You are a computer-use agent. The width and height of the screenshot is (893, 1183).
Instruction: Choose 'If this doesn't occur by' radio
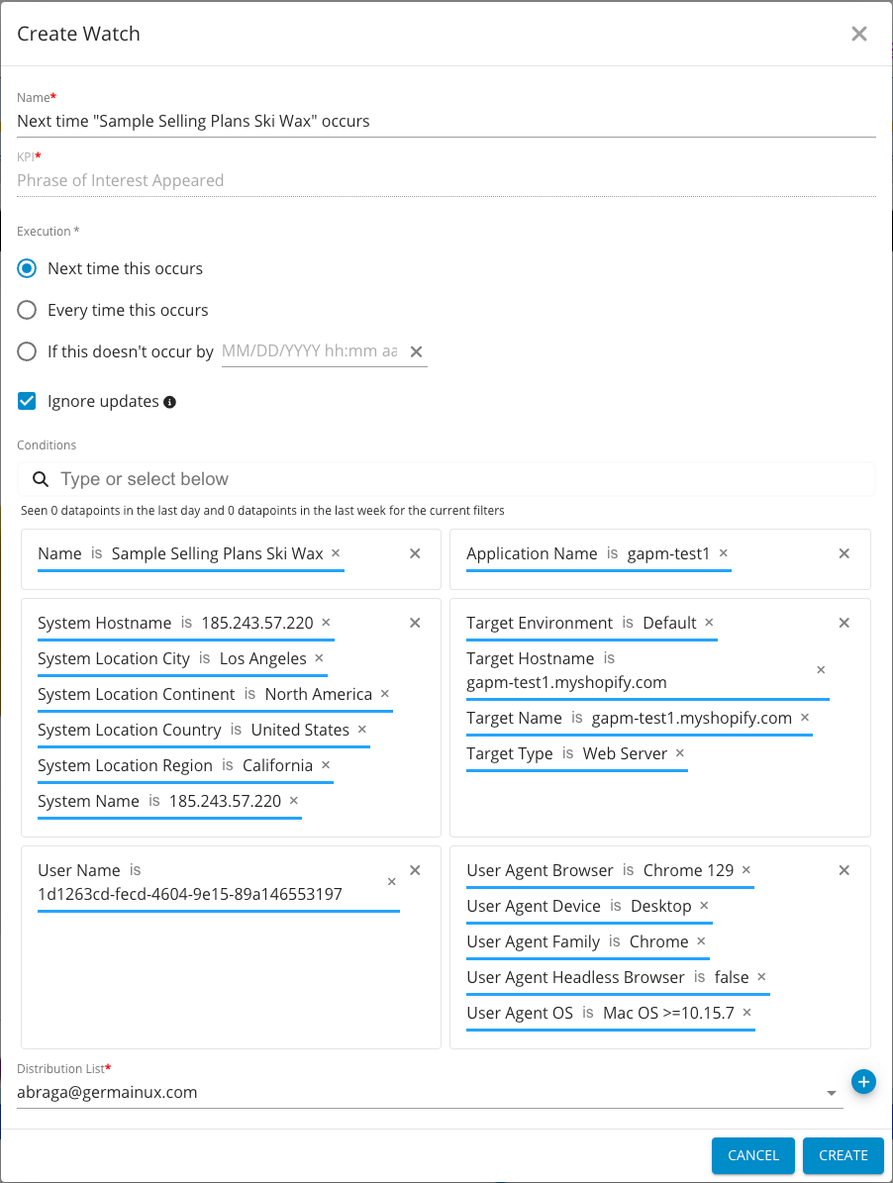point(28,351)
